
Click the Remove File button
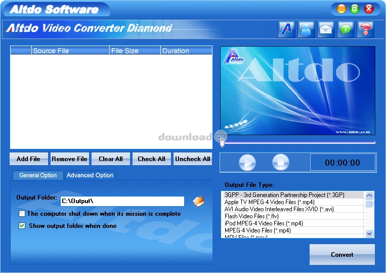(x=69, y=159)
